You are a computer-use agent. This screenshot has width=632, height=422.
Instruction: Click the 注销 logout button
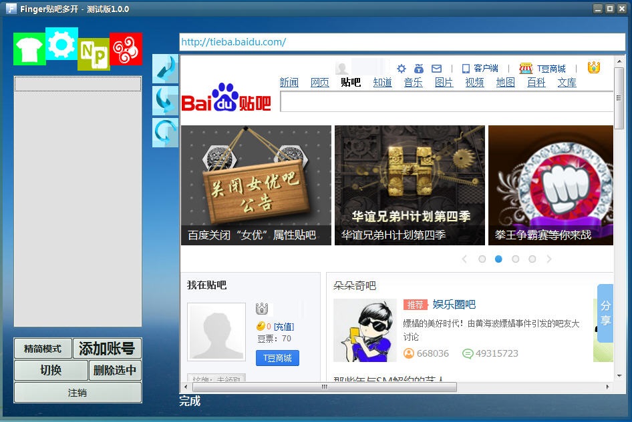(77, 393)
